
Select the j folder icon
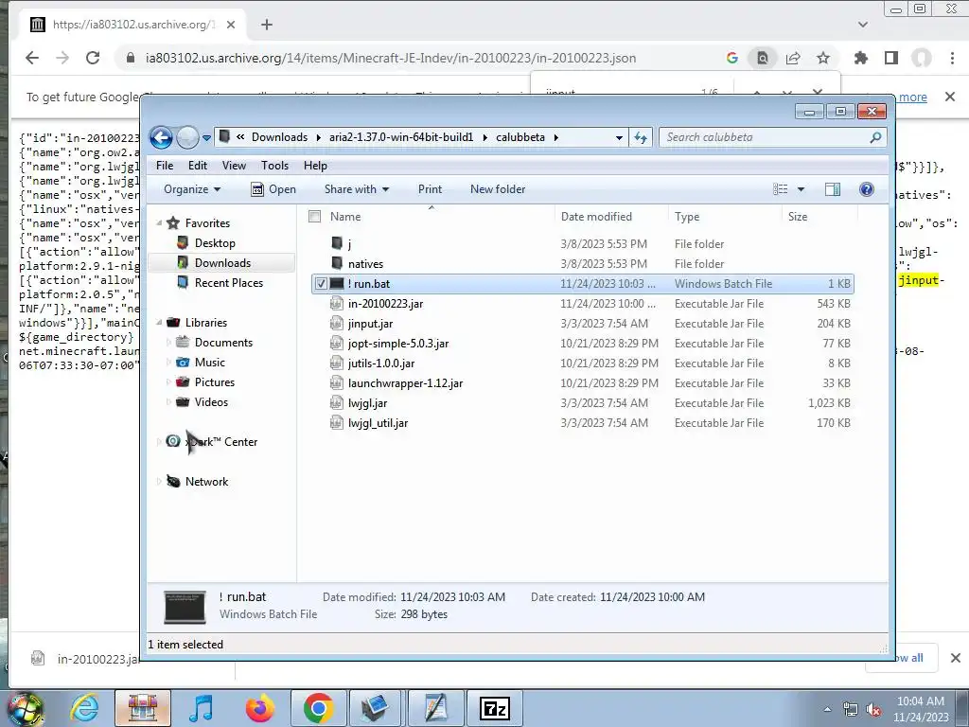337,243
